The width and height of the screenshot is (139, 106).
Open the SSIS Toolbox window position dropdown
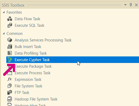pyautogui.click(x=125, y=5)
